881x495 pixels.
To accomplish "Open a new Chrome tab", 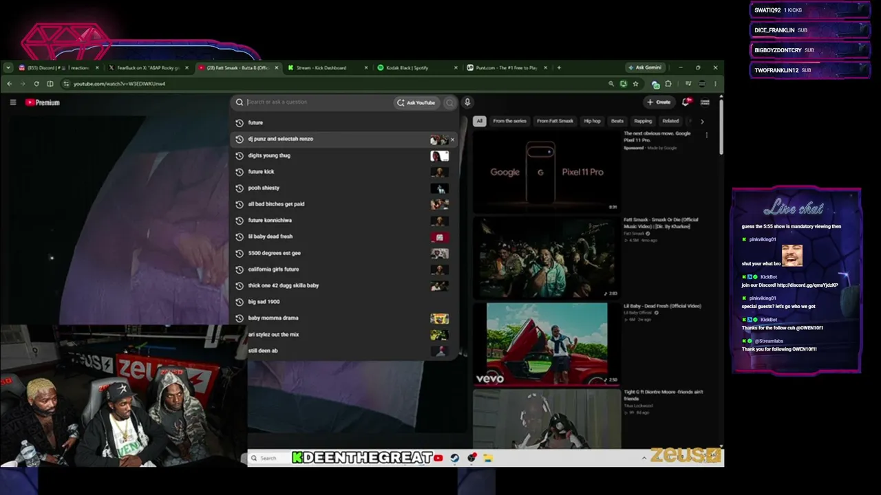I will tap(559, 67).
